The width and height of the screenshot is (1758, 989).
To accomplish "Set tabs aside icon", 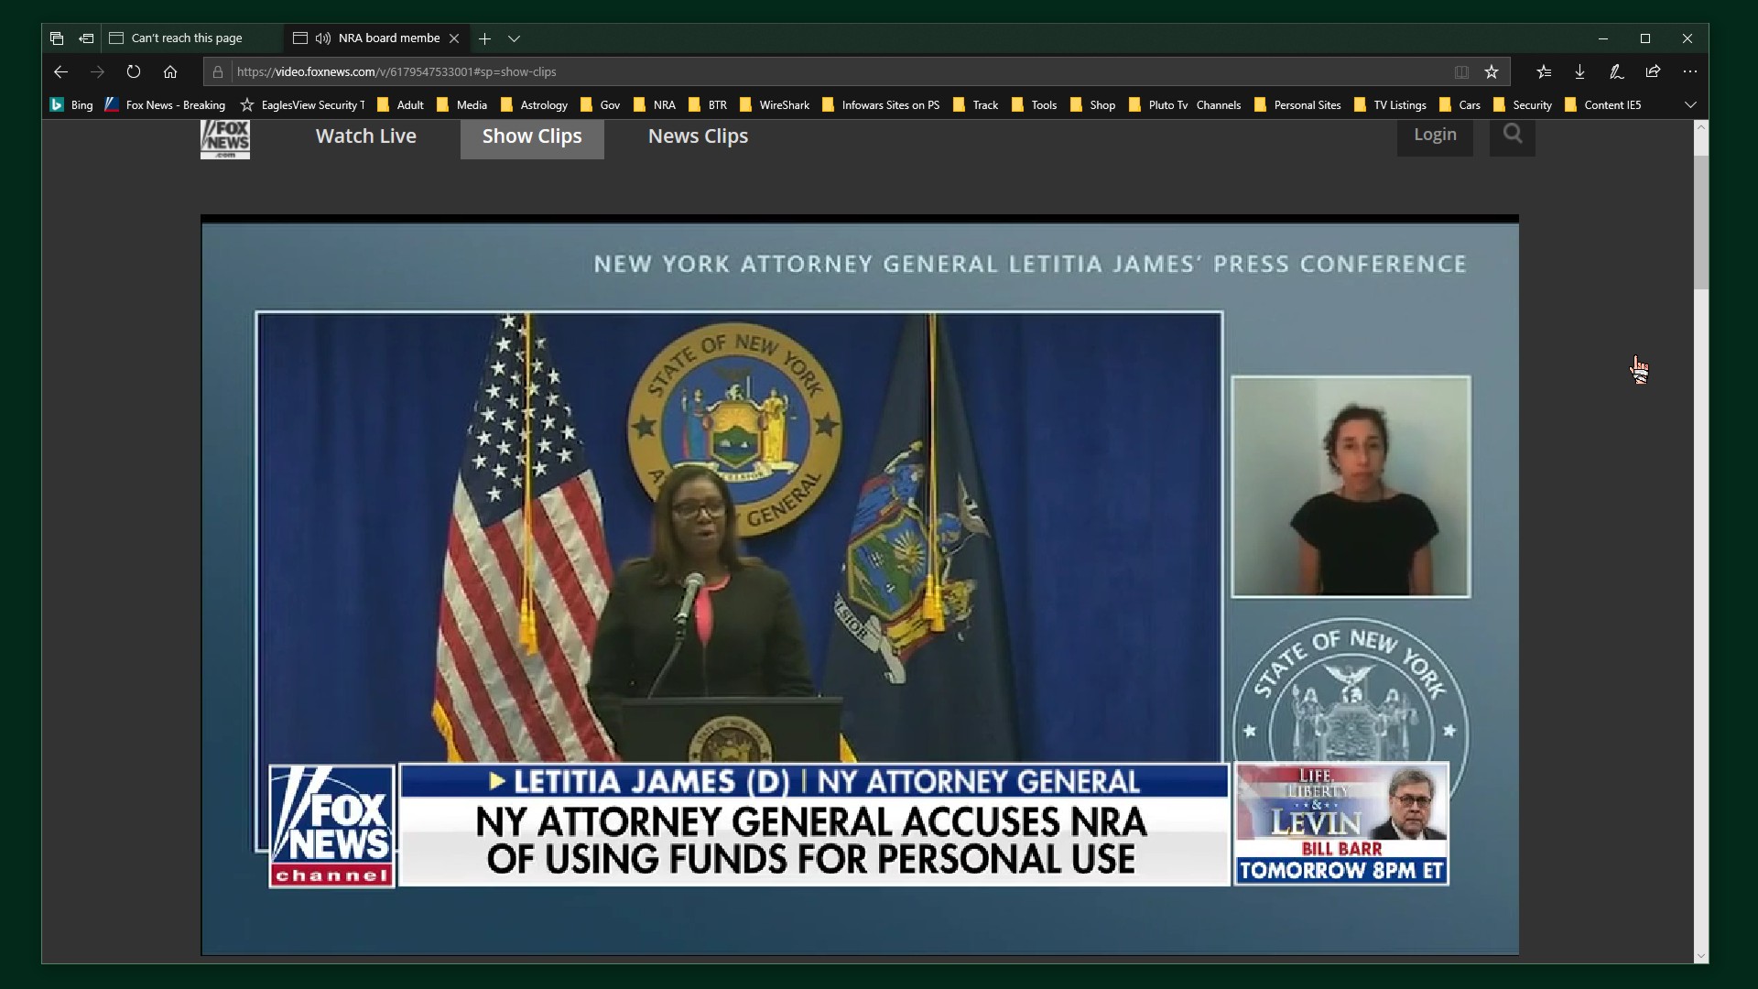I will [86, 38].
